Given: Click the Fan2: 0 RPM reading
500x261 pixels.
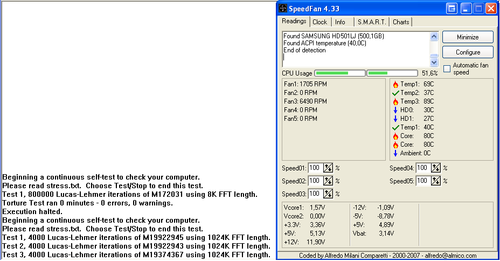Looking at the screenshot, I should tap(301, 93).
